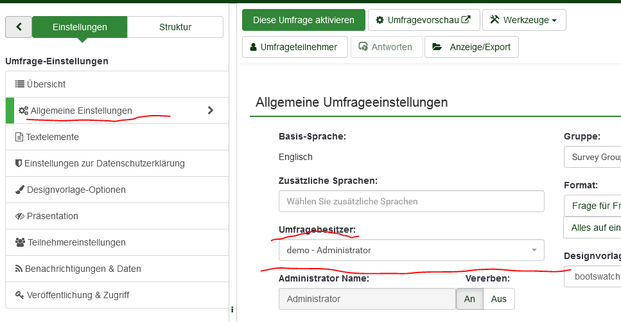
Task: Open the Umfragebesitzer dropdown
Action: pos(411,250)
